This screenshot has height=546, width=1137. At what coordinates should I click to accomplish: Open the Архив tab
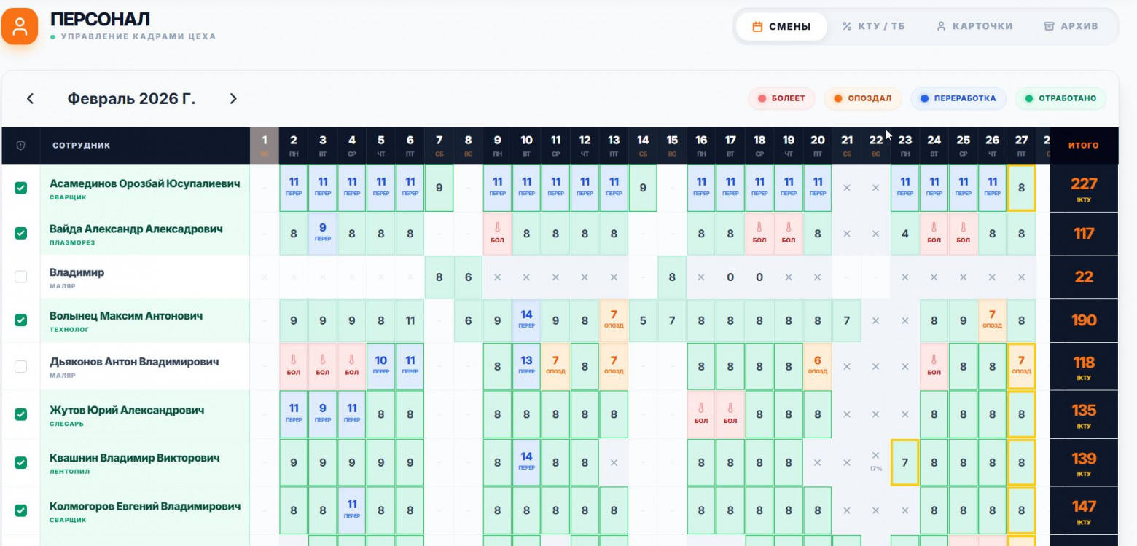[1070, 26]
